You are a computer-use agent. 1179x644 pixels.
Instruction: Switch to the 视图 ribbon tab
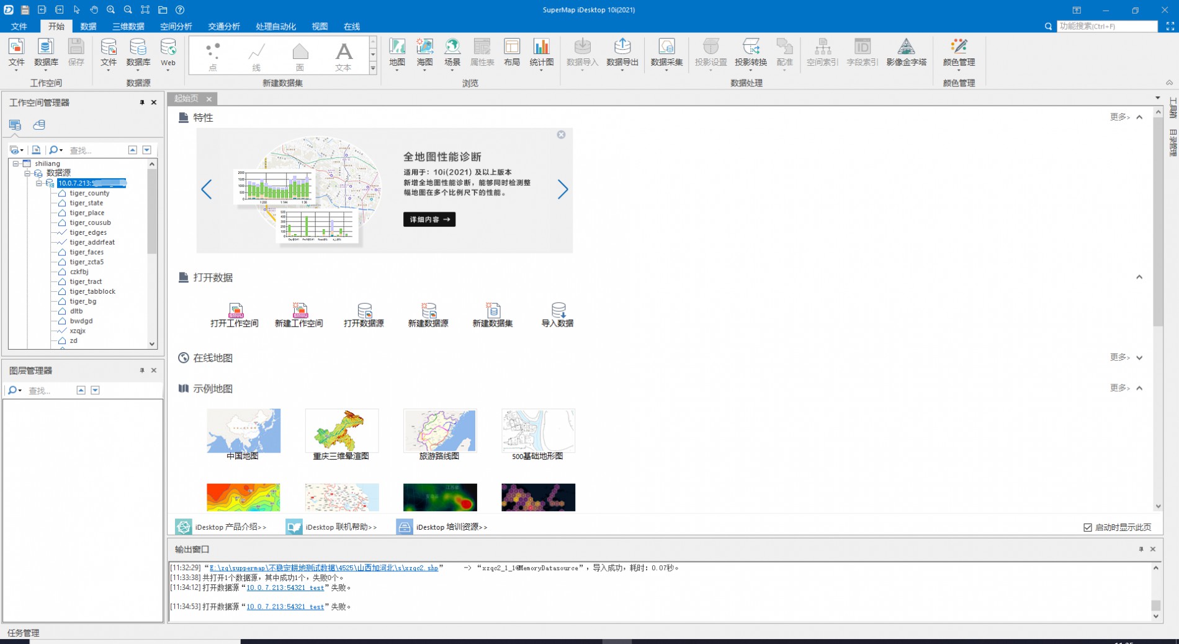tap(320, 26)
